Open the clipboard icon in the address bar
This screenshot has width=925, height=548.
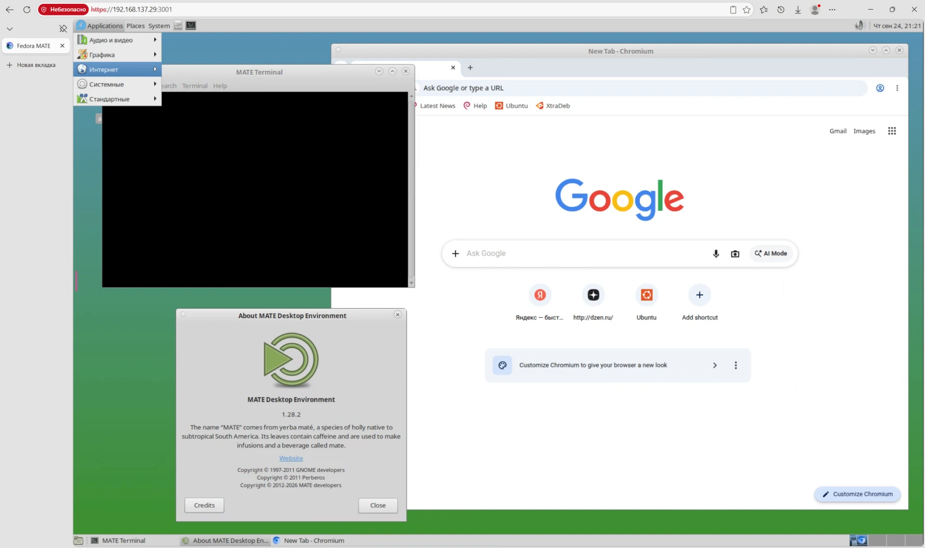point(733,9)
